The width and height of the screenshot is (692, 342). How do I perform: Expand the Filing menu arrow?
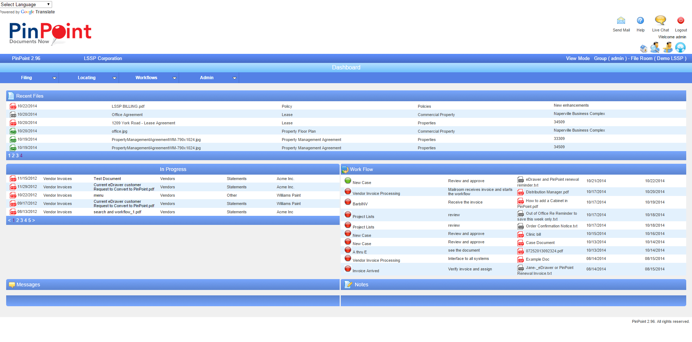click(55, 78)
